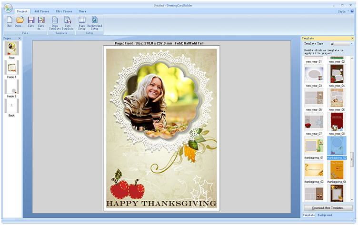This screenshot has width=358, height=225.
Task: Expand the Template Type dropdown
Action: coord(341,44)
